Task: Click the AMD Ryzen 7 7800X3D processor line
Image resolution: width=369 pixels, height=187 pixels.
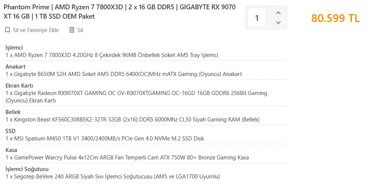Action: pyautogui.click(x=112, y=55)
